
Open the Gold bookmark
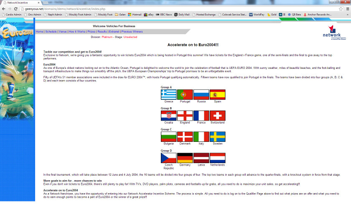pos(272,15)
